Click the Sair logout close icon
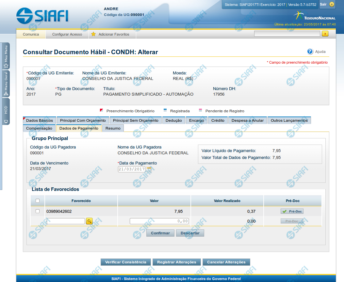 tap(332, 5)
